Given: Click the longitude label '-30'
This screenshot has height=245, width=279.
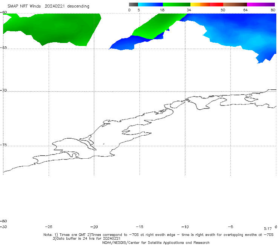Looking at the screenshot, I should tap(3, 227).
